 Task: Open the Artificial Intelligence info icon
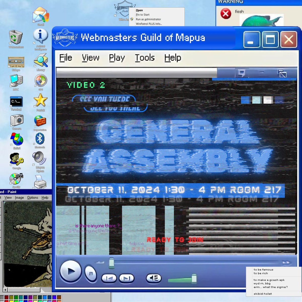click(x=40, y=36)
